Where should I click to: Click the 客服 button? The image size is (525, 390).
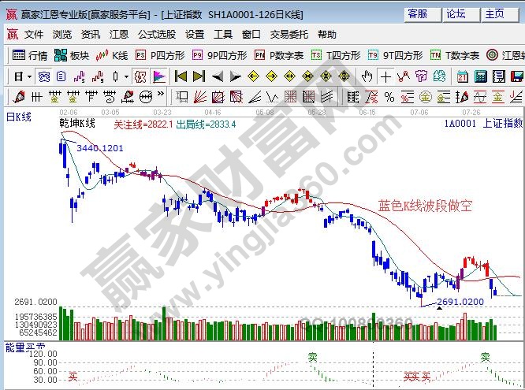pyautogui.click(x=419, y=13)
